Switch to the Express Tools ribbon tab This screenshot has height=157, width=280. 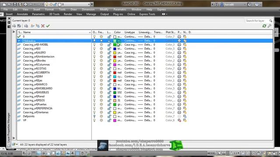tap(147, 14)
